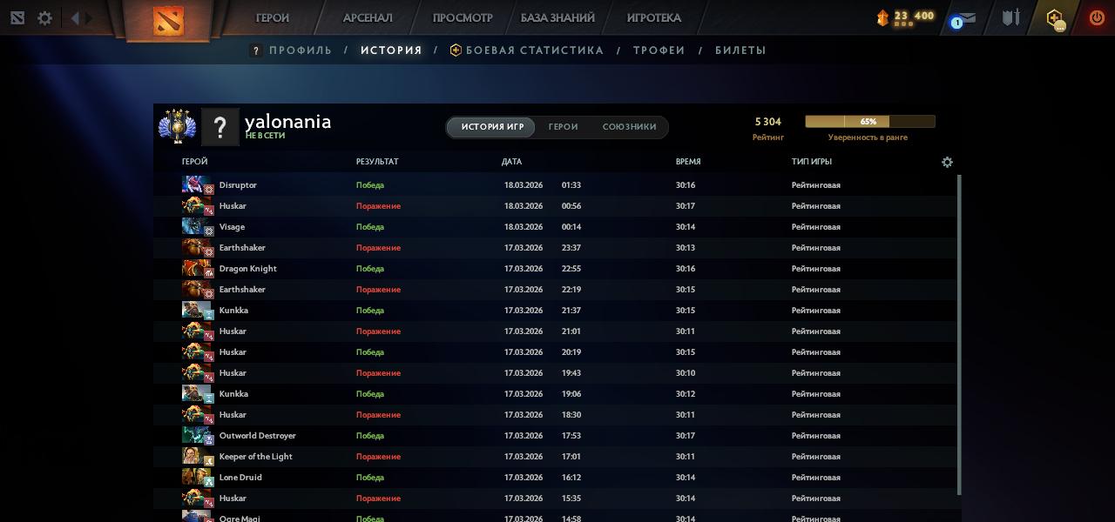Go to the Боевая статистика tab
This screenshot has width=1115, height=522.
point(534,50)
